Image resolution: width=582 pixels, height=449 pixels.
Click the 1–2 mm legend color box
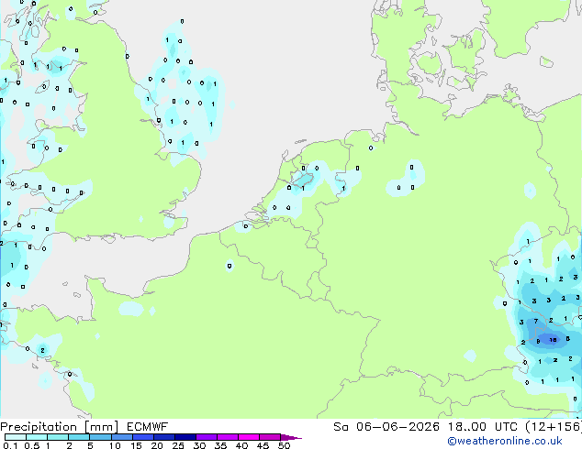click(x=58, y=437)
